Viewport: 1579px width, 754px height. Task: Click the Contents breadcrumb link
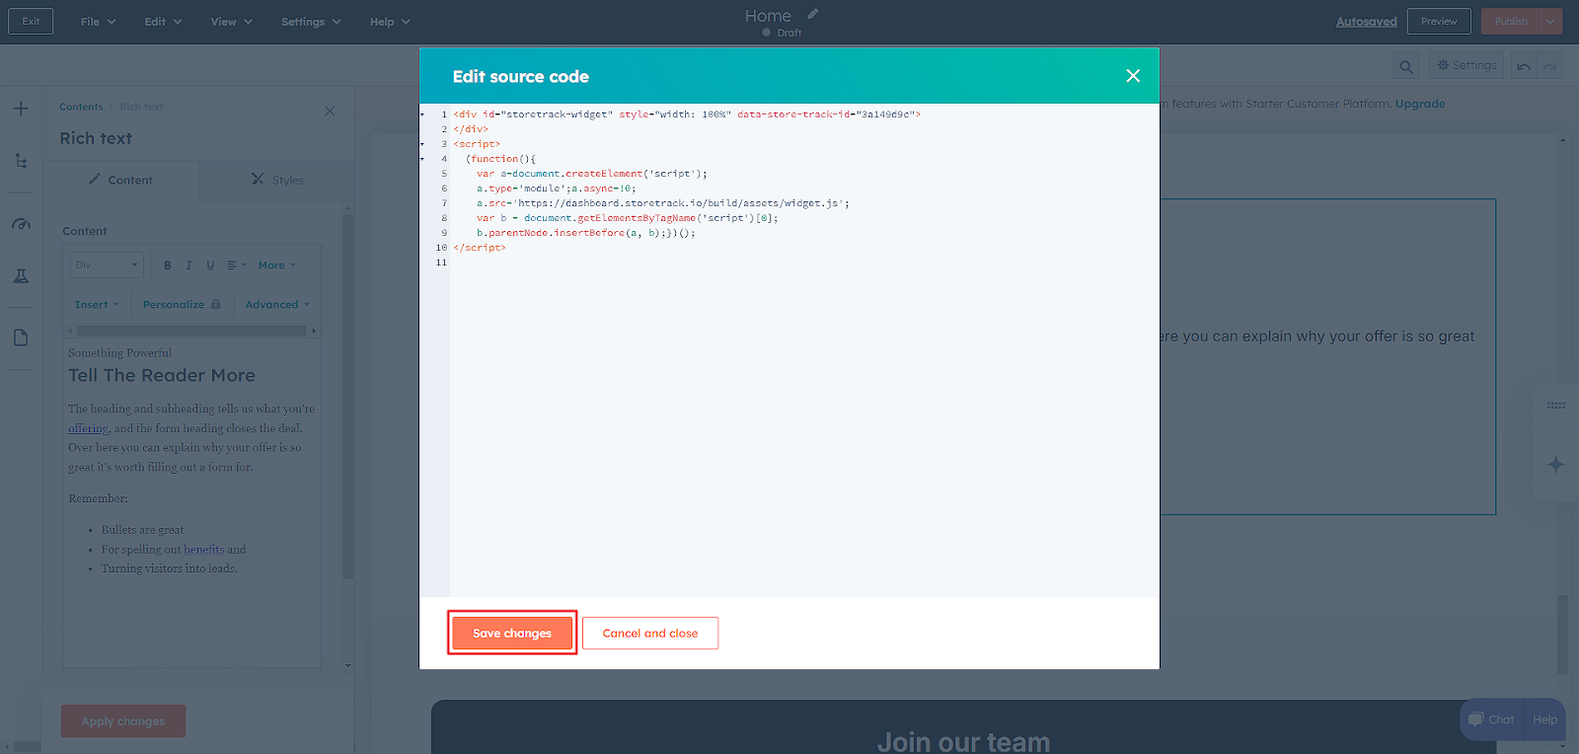tap(81, 107)
